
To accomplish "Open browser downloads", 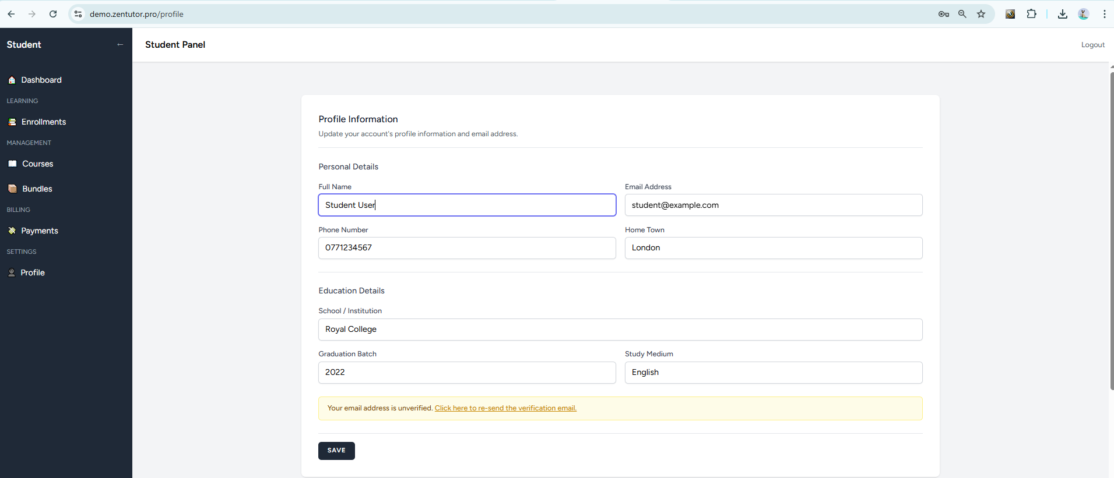I will (x=1063, y=14).
